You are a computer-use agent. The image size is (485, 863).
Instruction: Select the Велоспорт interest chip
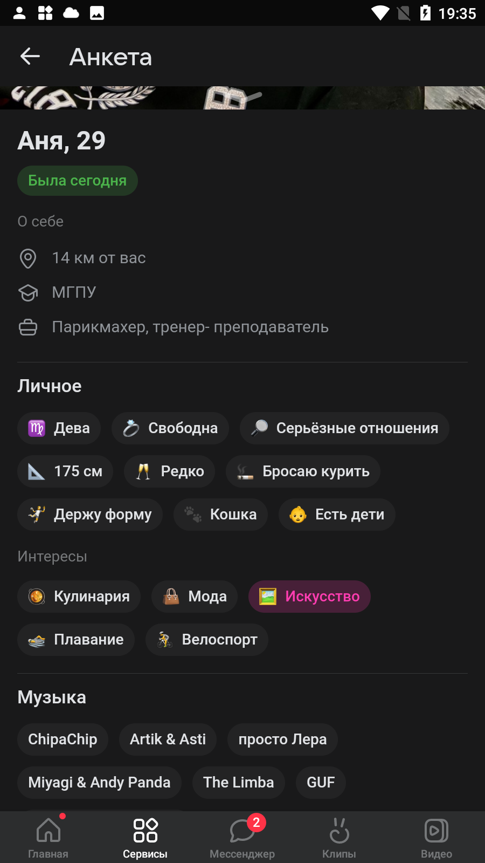[x=207, y=640]
